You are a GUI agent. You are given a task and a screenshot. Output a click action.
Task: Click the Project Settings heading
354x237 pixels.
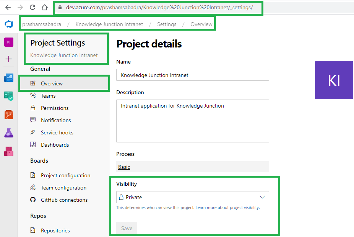[x=58, y=43]
